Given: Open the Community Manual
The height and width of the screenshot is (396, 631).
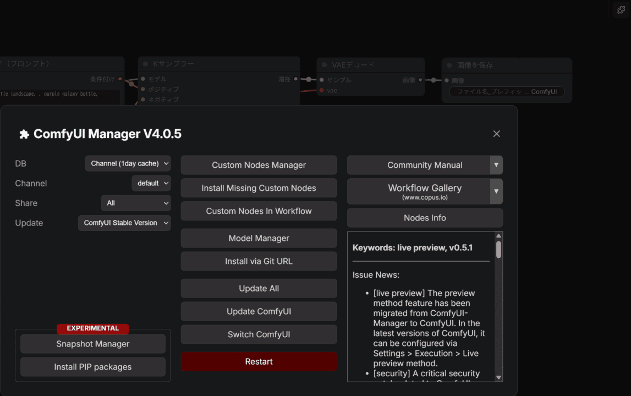Looking at the screenshot, I should 419,165.
